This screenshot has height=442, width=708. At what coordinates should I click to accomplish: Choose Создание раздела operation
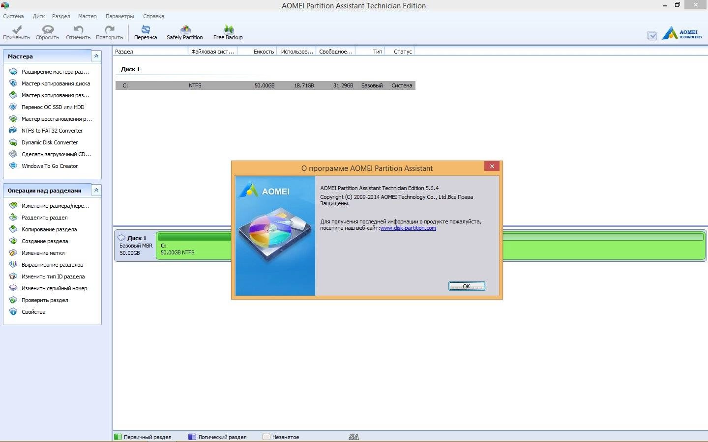(x=44, y=241)
